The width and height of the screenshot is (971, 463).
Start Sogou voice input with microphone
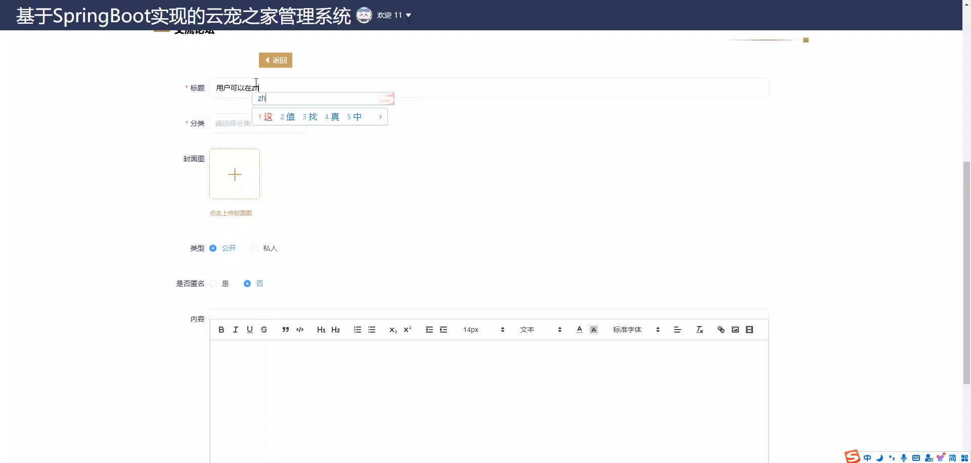[x=904, y=458]
